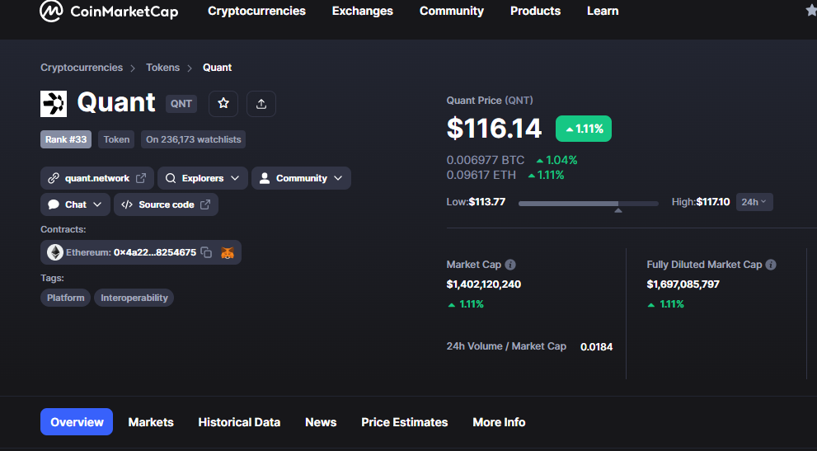The image size is (817, 451).
Task: Click the magnifier icon in Explorers
Action: [171, 178]
